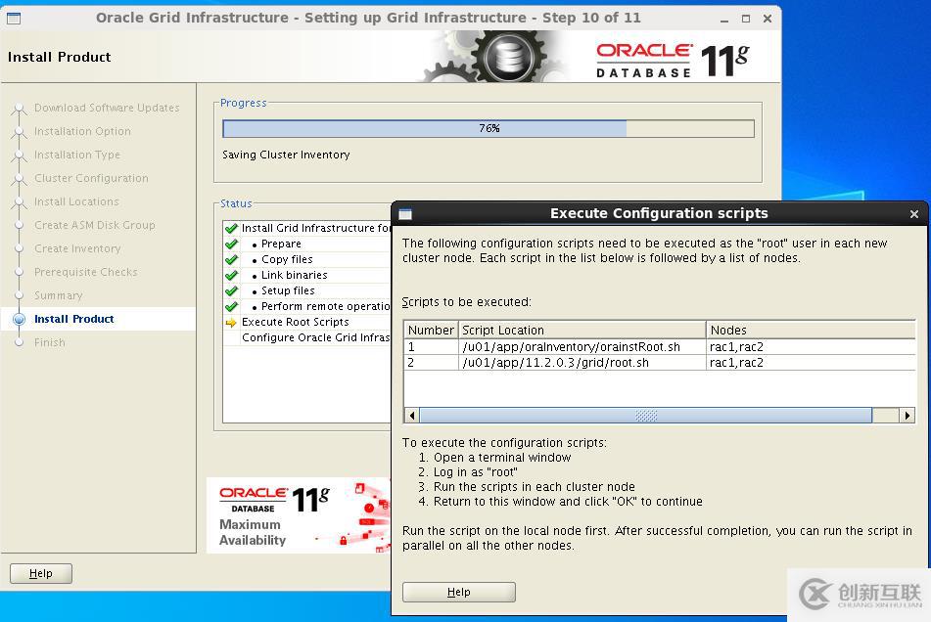Select Install Locations step in sidebar
This screenshot has width=931, height=622.
click(x=76, y=201)
